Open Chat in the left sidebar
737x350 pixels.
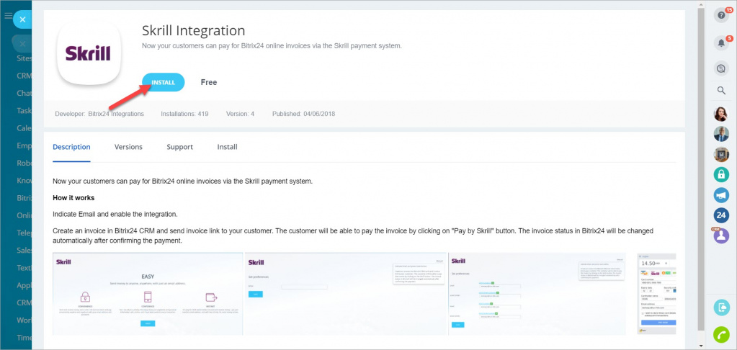pos(24,93)
